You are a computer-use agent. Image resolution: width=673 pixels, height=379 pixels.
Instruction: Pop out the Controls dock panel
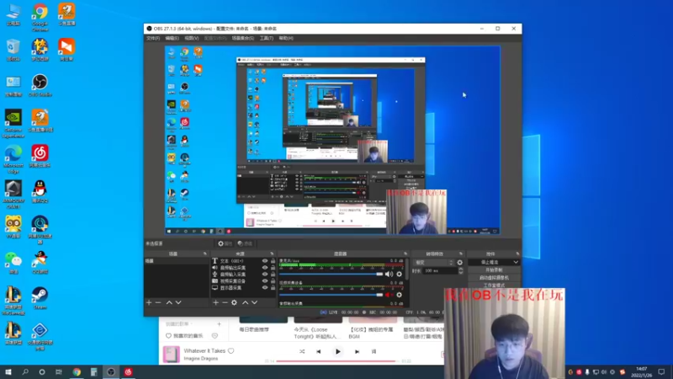point(517,254)
